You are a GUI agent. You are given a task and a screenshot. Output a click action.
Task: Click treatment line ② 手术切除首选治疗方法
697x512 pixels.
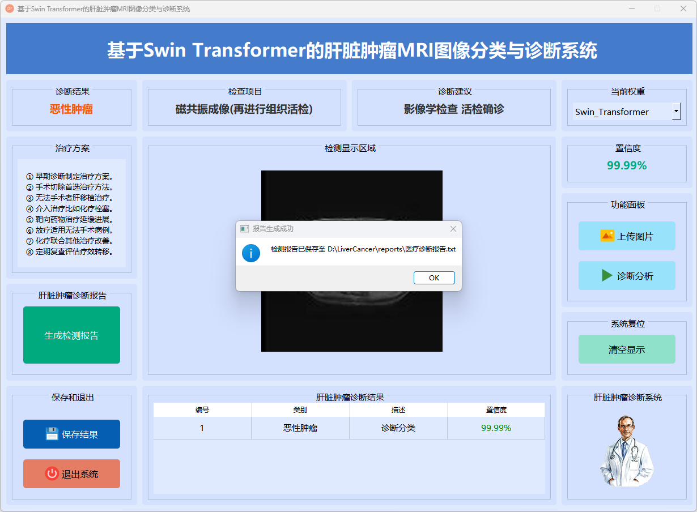point(70,187)
